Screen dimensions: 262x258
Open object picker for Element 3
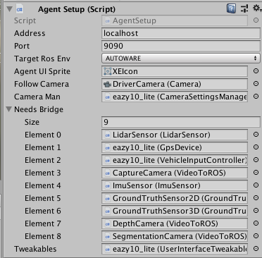click(256, 173)
